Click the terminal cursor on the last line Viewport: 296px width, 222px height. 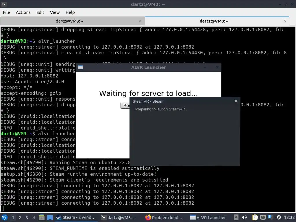[2, 209]
